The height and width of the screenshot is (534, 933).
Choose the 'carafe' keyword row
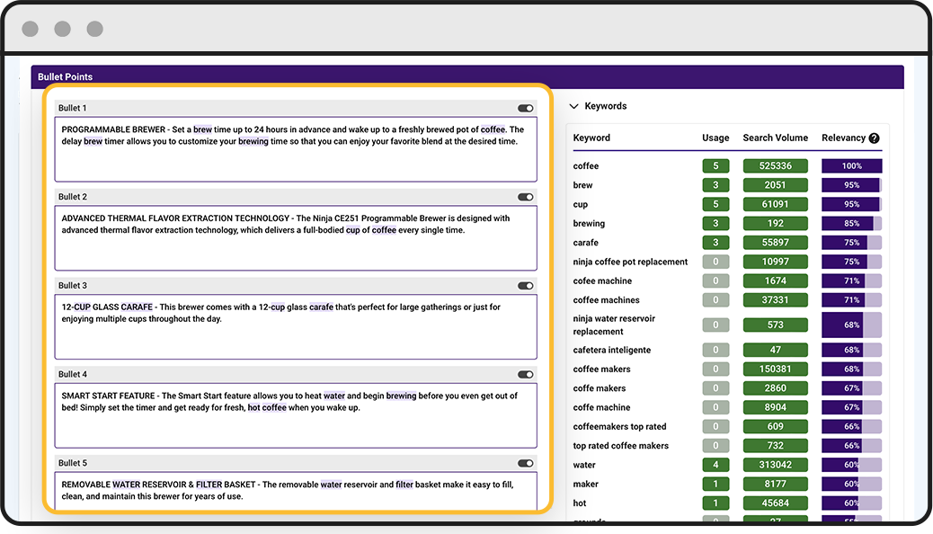(586, 243)
